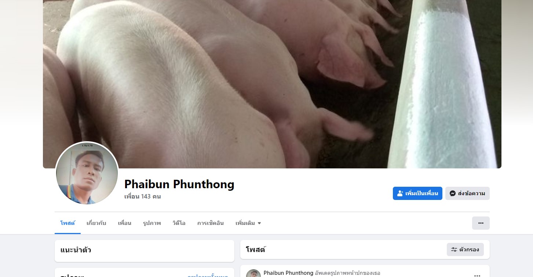Click the add friend person icon

400,193
